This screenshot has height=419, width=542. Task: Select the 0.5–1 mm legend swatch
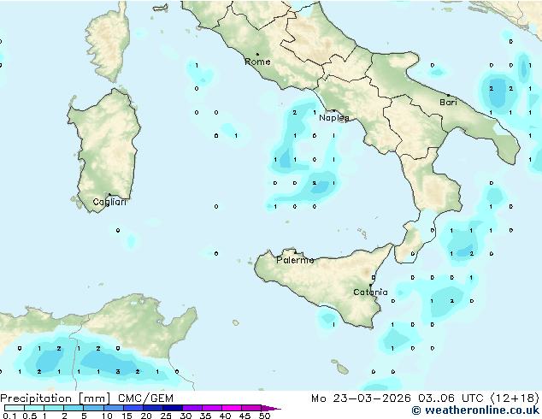(34, 408)
